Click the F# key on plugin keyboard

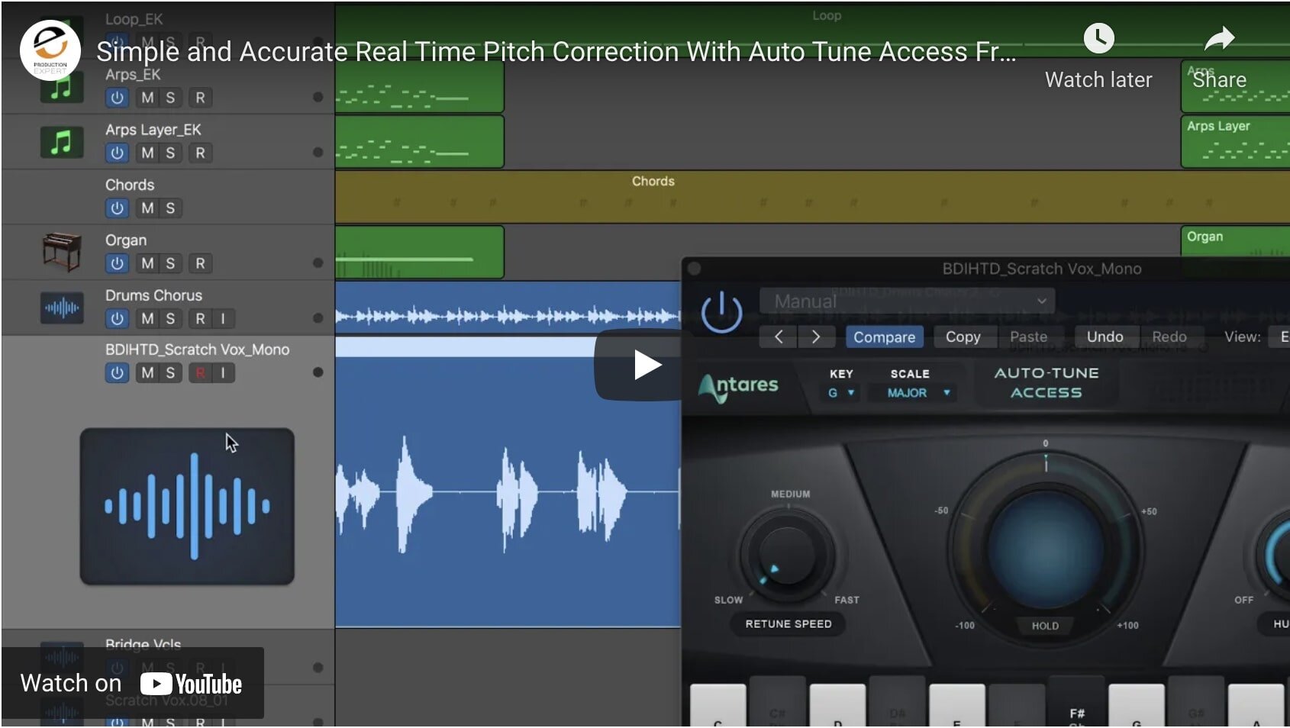coord(1077,701)
